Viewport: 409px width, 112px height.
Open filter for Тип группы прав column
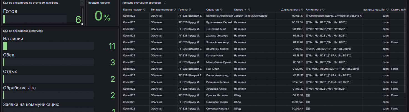(x=175, y=10)
